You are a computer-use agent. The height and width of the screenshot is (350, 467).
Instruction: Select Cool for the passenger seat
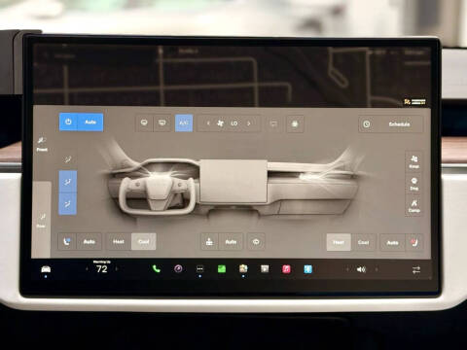(x=364, y=242)
